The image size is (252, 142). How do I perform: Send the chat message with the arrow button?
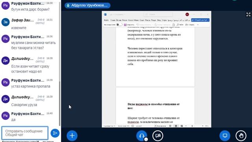[55, 133]
